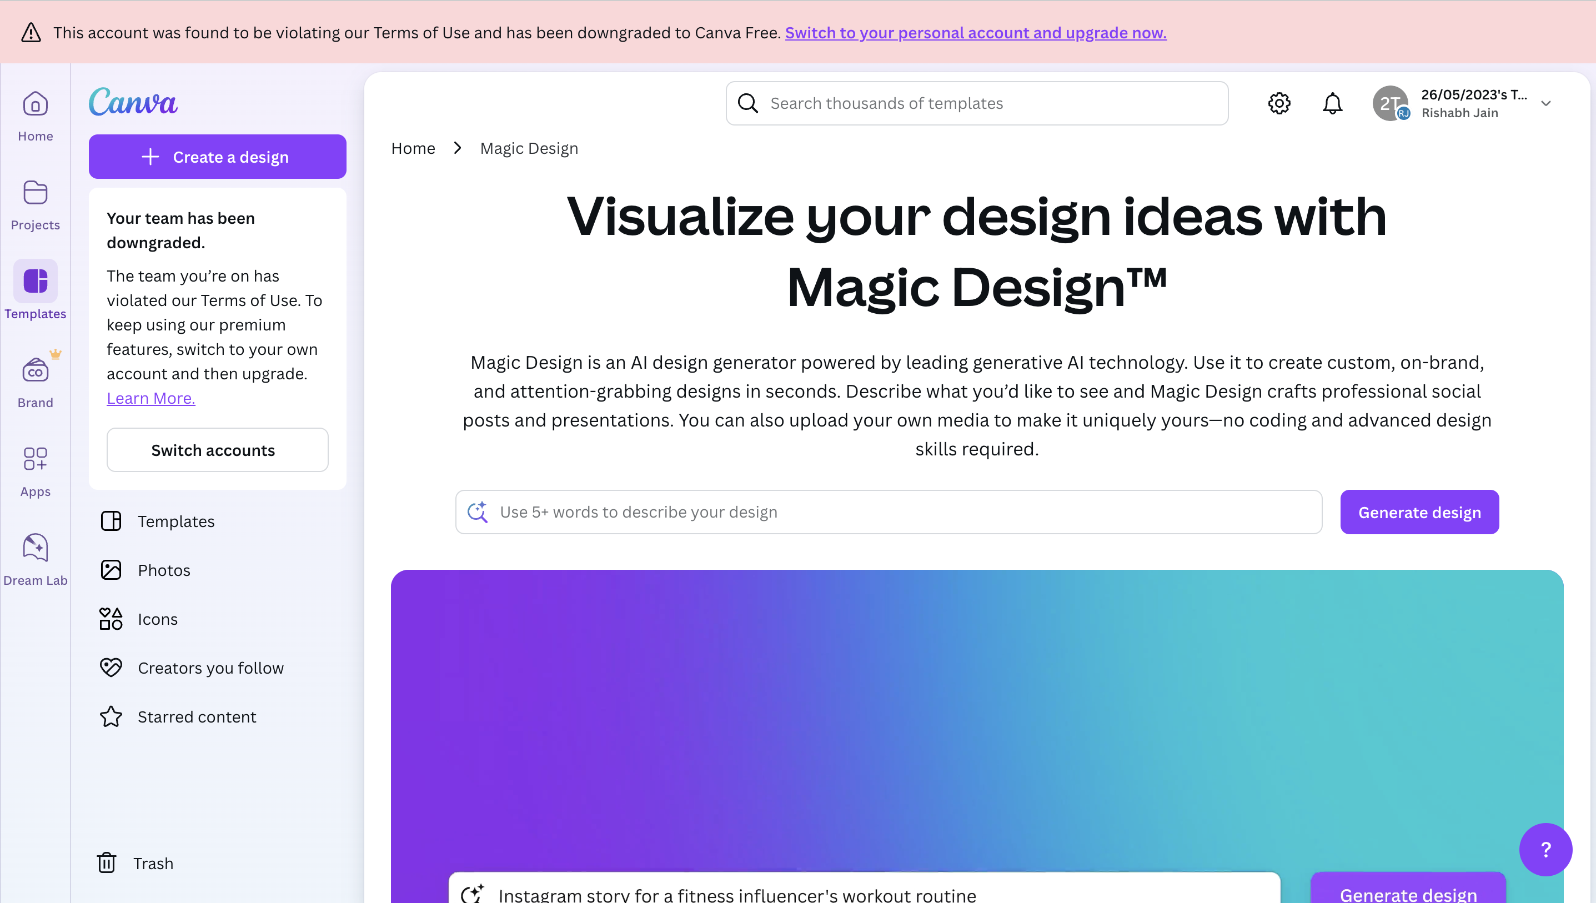
Task: Open settings gear icon
Action: (x=1278, y=103)
